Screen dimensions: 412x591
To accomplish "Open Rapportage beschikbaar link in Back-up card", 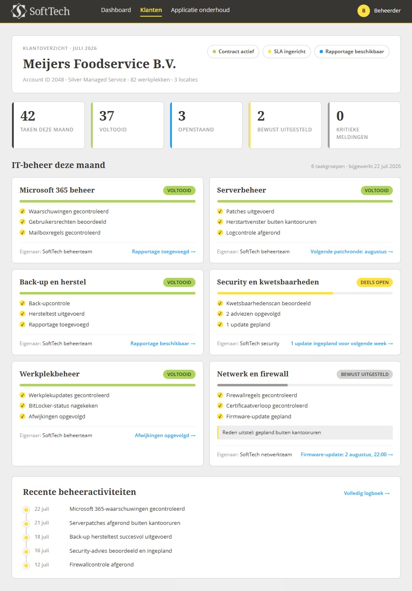I will coord(163,344).
